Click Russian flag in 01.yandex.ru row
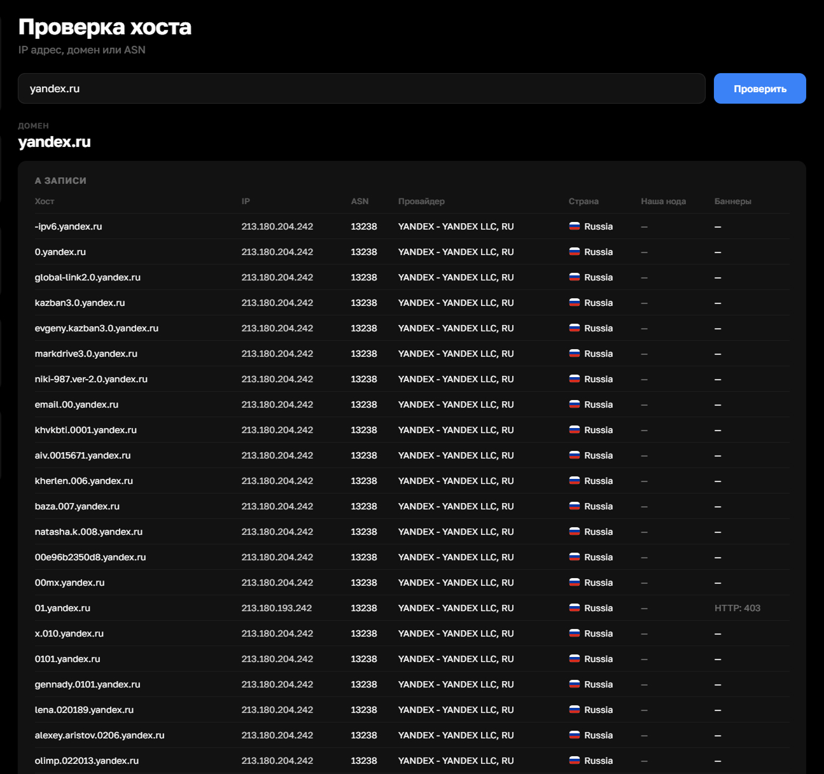The image size is (824, 774). click(575, 608)
